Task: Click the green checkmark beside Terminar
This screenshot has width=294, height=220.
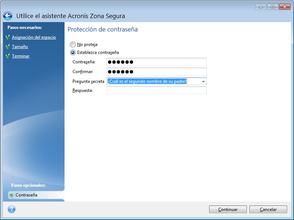Action: point(8,56)
